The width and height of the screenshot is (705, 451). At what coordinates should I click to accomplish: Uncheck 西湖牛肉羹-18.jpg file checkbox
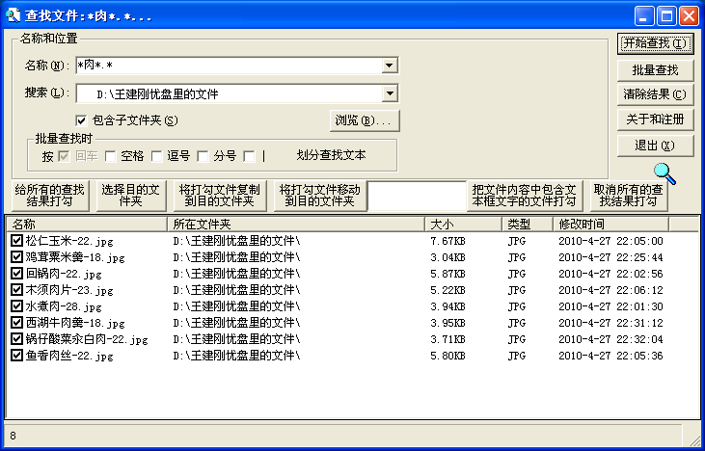(16, 323)
